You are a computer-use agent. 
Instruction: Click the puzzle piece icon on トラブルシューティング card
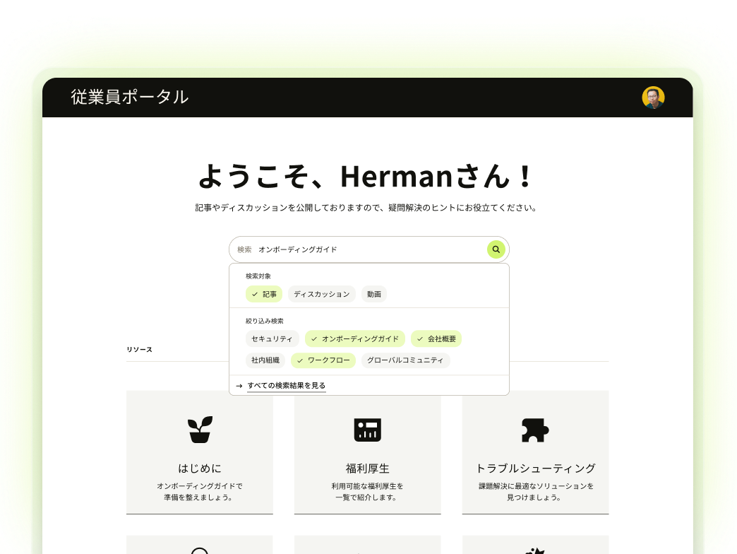[535, 429]
